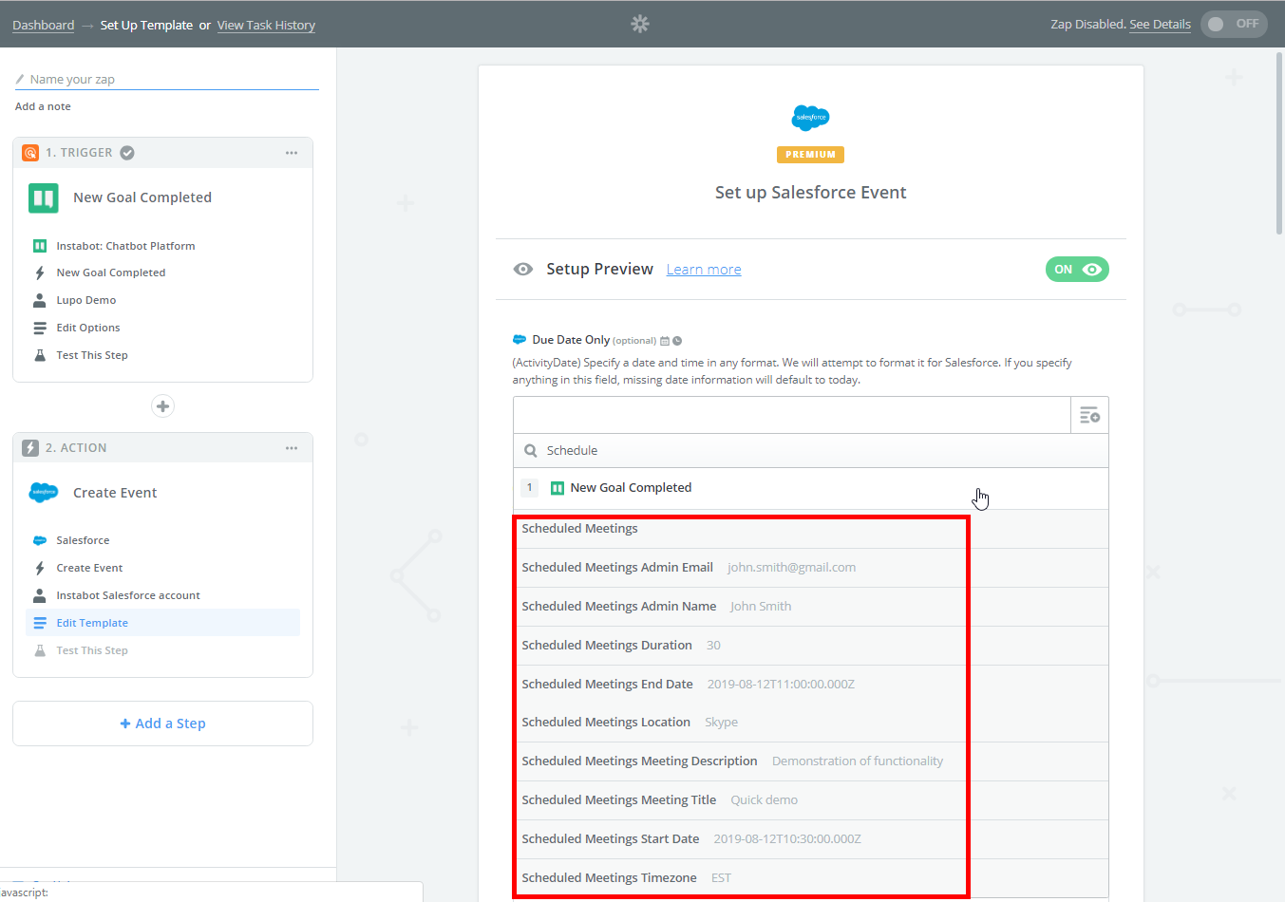The height and width of the screenshot is (902, 1285).
Task: Click the Edit Options lines icon
Action: 40,328
